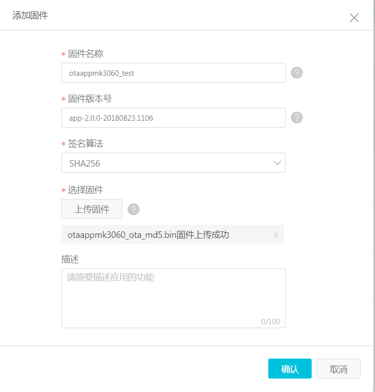
Task: Click the 添加固件 dialog title
Action: pos(30,15)
